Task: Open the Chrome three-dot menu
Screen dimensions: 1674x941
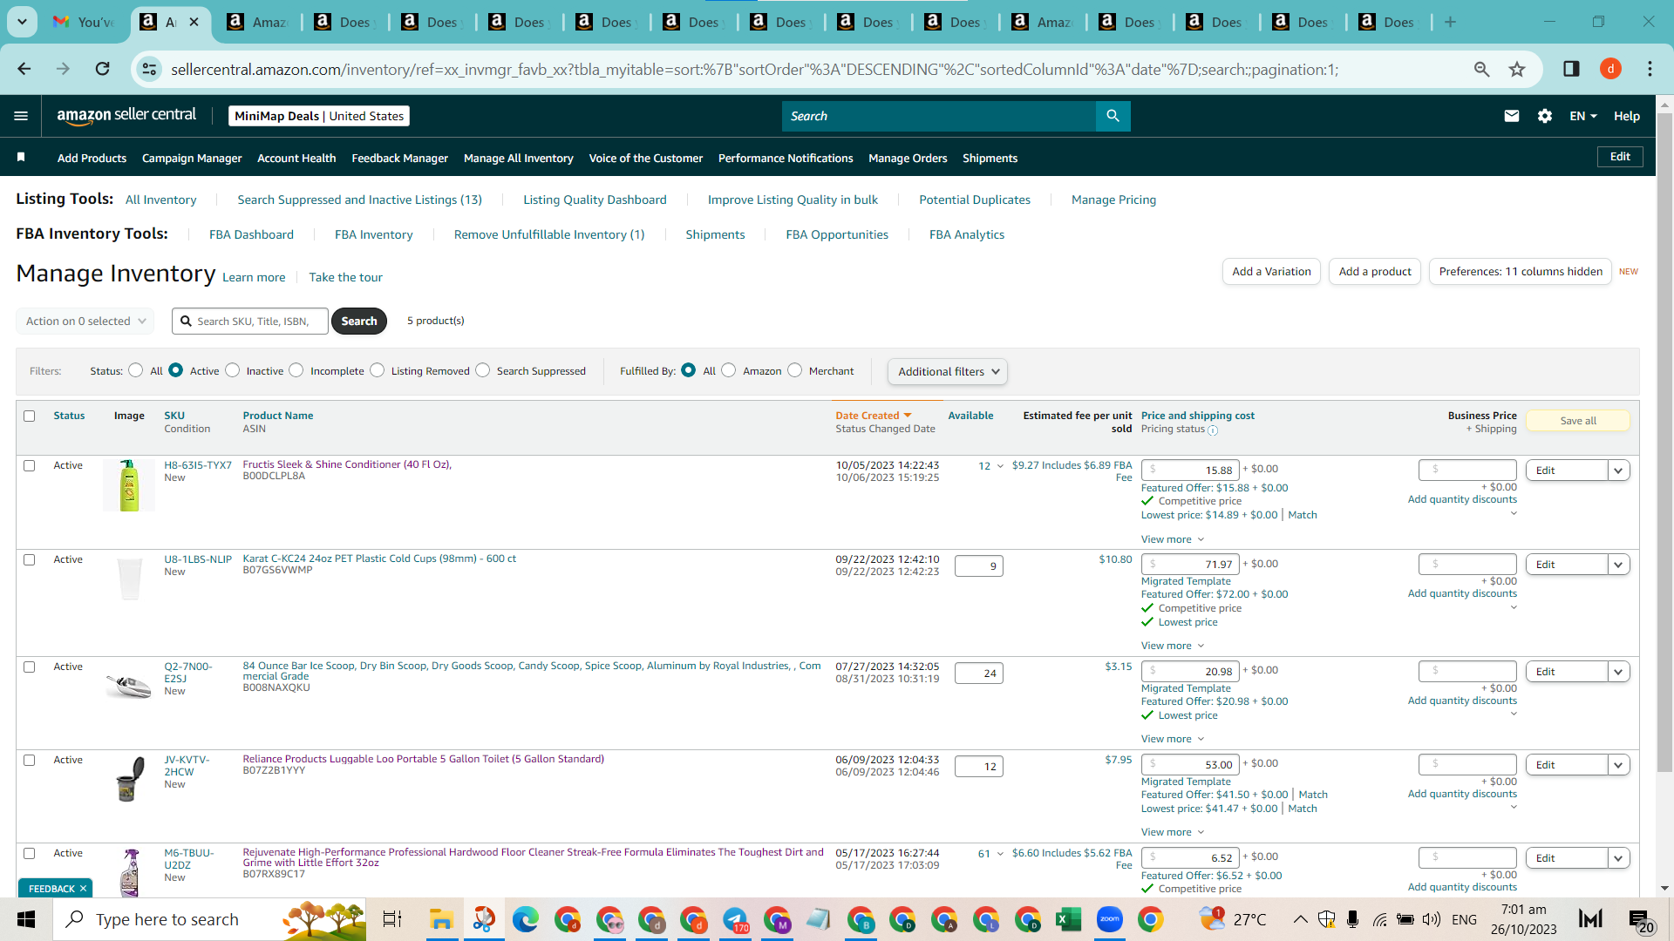Action: [1650, 69]
